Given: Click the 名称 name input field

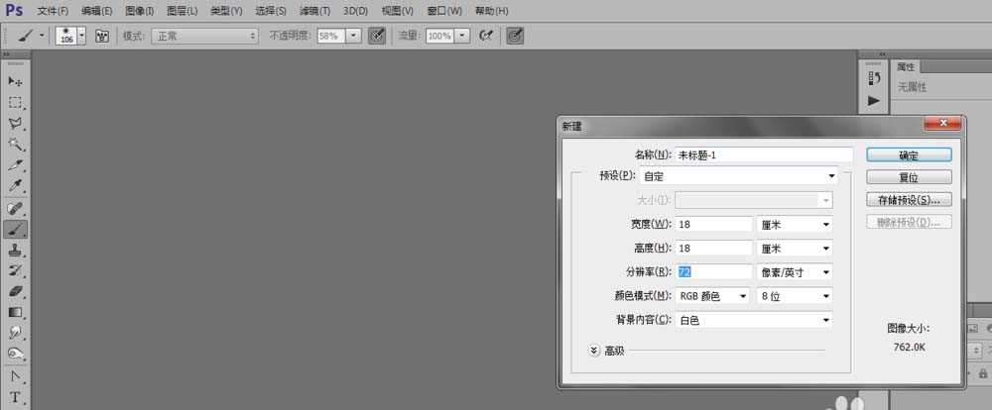Looking at the screenshot, I should (763, 154).
